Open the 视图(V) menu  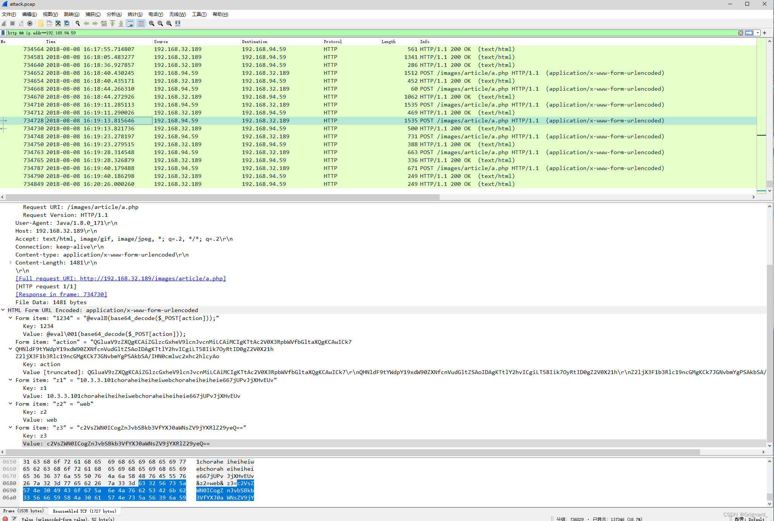50,14
